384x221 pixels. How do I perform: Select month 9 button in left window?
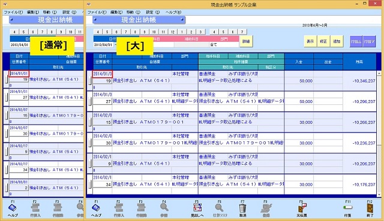pos(61,32)
